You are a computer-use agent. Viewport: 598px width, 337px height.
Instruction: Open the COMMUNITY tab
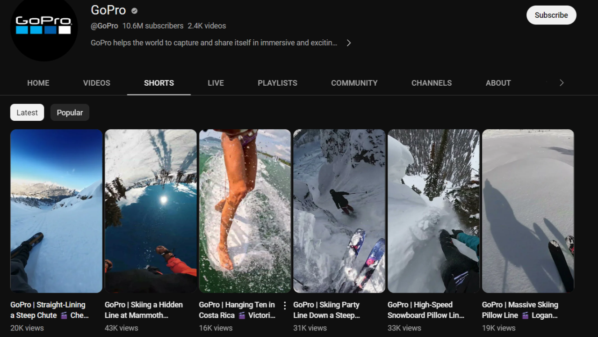(x=354, y=83)
